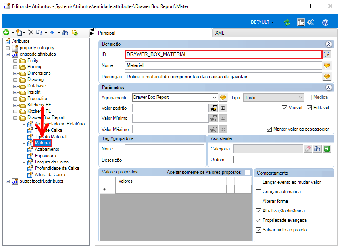
Task: Select Tipo de Material attribute
Action: (x=51, y=137)
